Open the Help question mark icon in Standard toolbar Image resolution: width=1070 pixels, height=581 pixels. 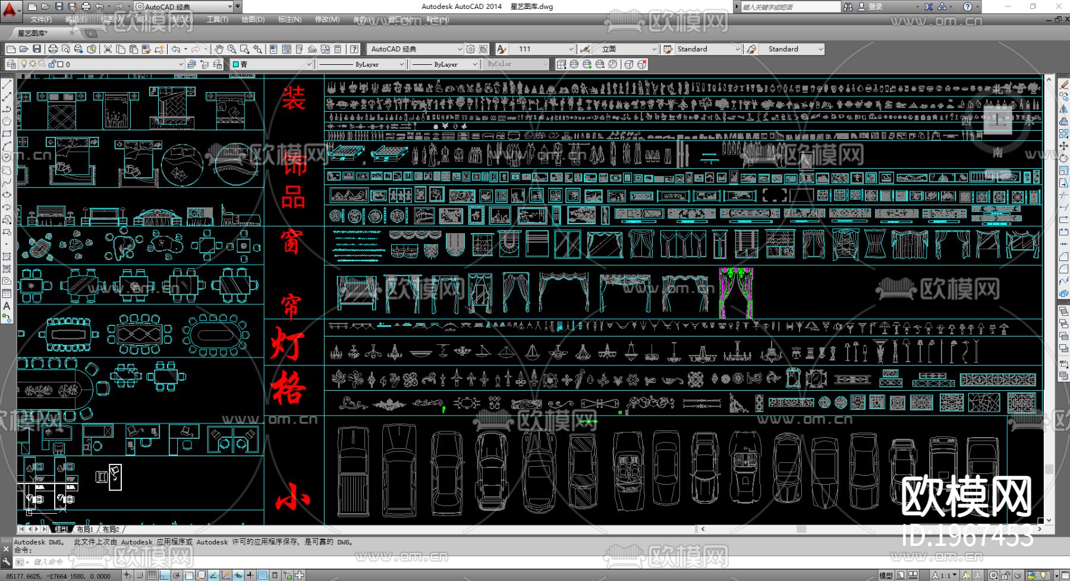(x=354, y=49)
